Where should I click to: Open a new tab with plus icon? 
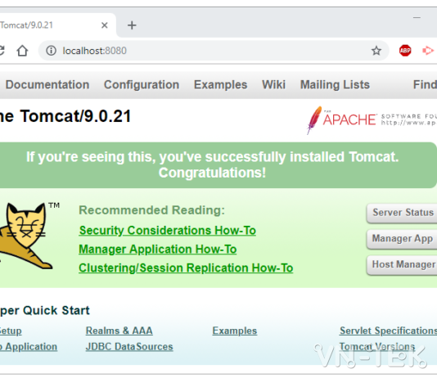pos(132,25)
